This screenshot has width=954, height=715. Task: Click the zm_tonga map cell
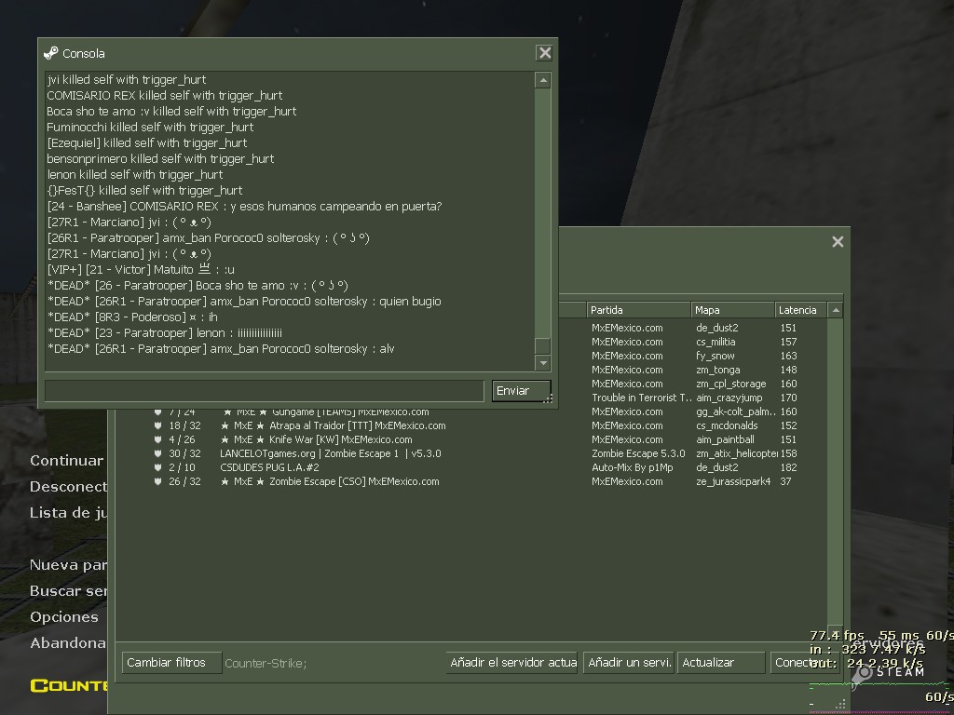718,370
